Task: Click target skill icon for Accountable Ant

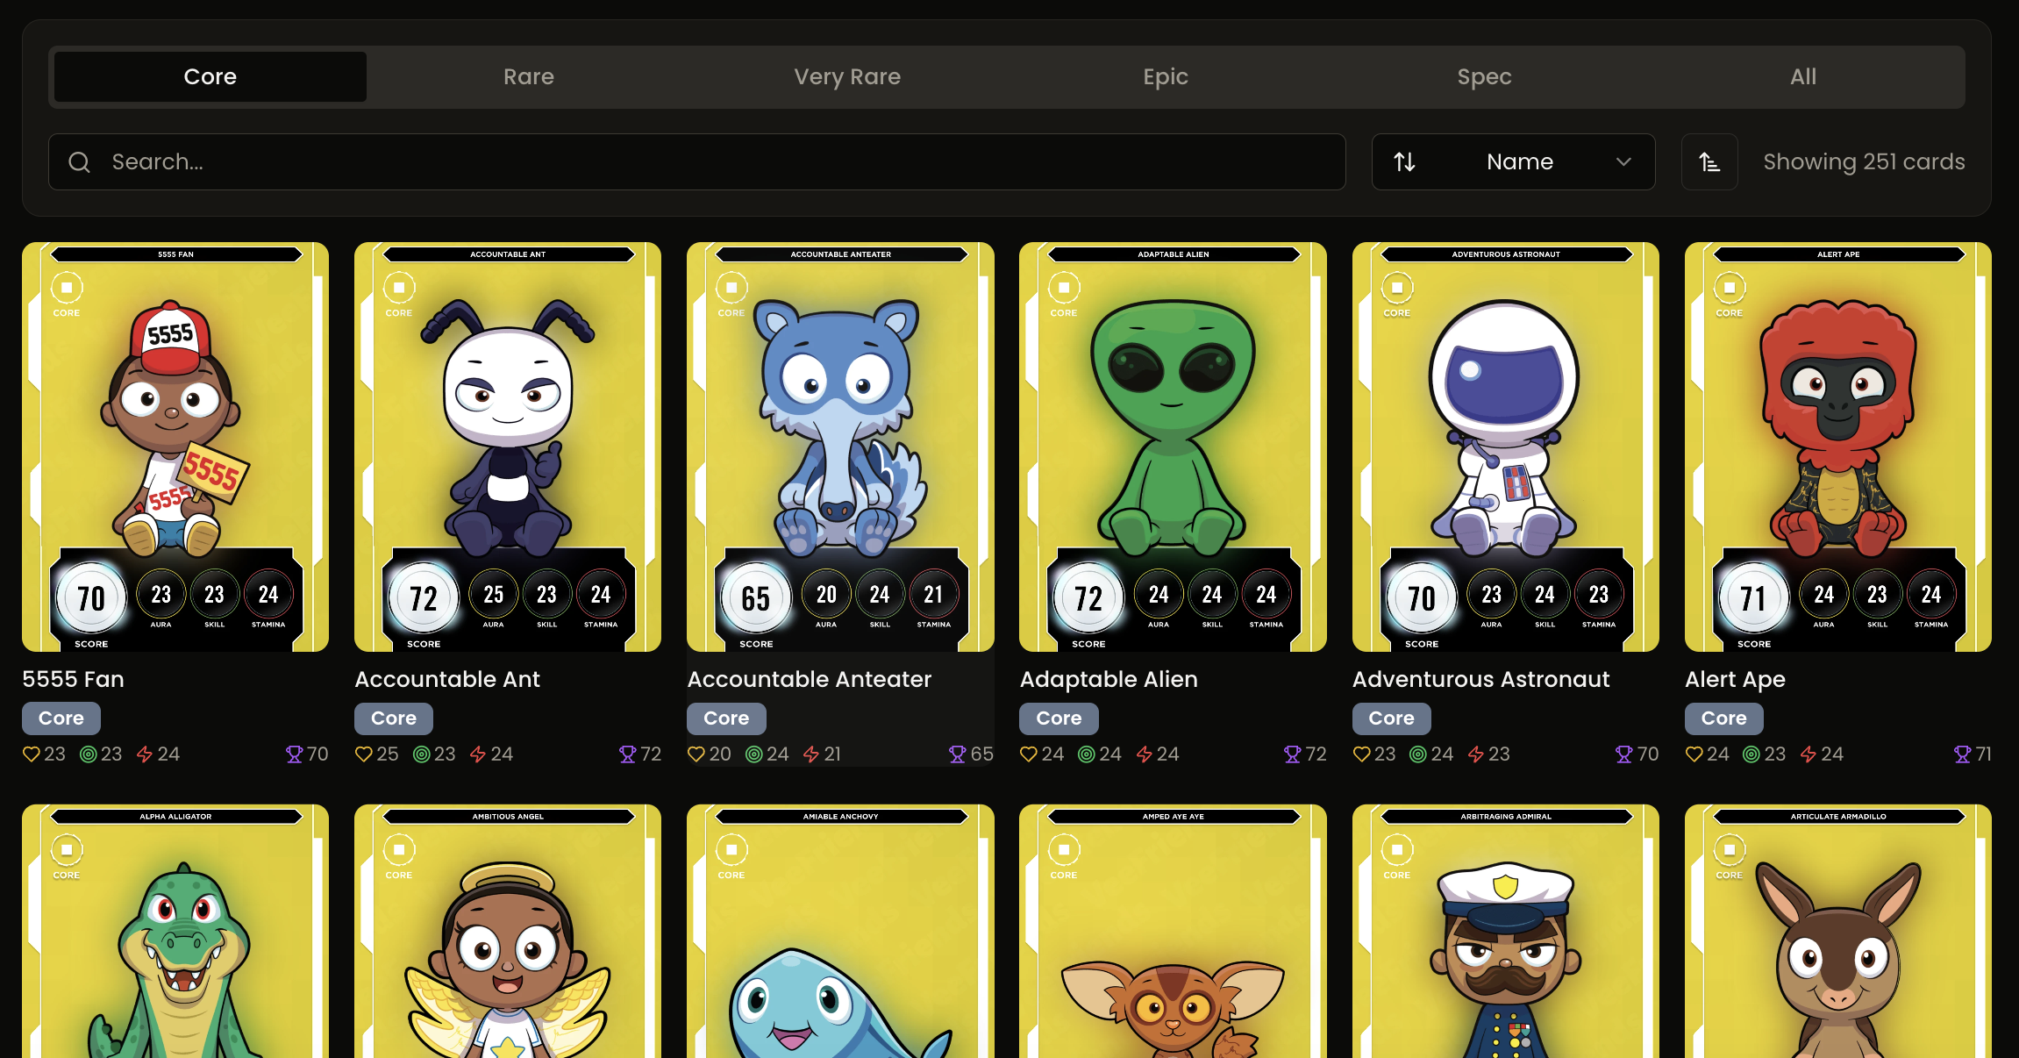Action: [422, 754]
